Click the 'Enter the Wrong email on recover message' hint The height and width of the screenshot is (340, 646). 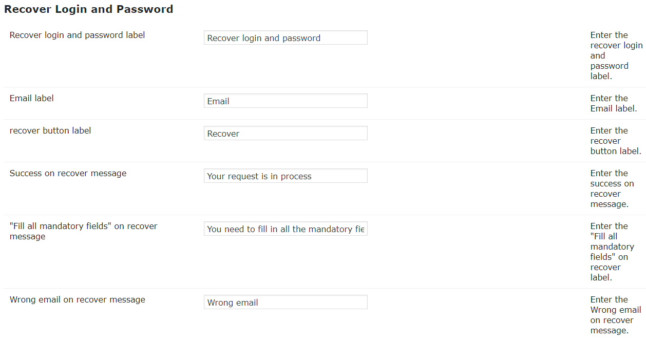(x=615, y=315)
